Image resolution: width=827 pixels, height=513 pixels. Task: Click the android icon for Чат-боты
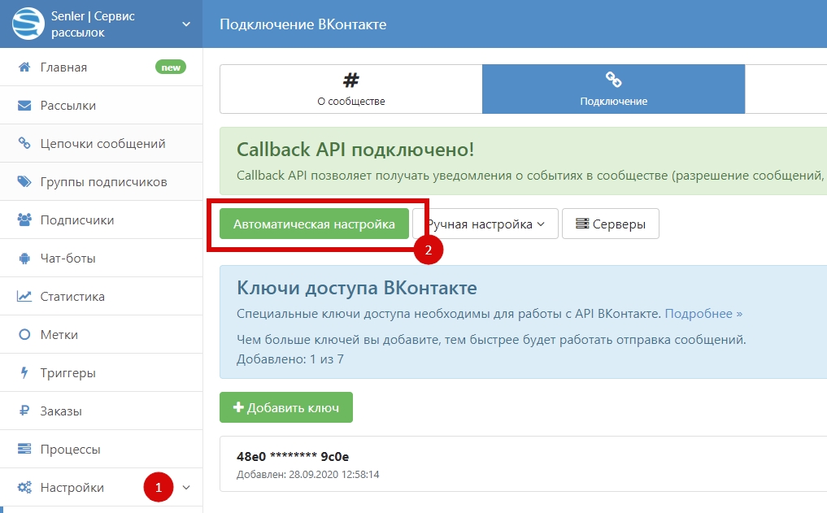coord(24,259)
